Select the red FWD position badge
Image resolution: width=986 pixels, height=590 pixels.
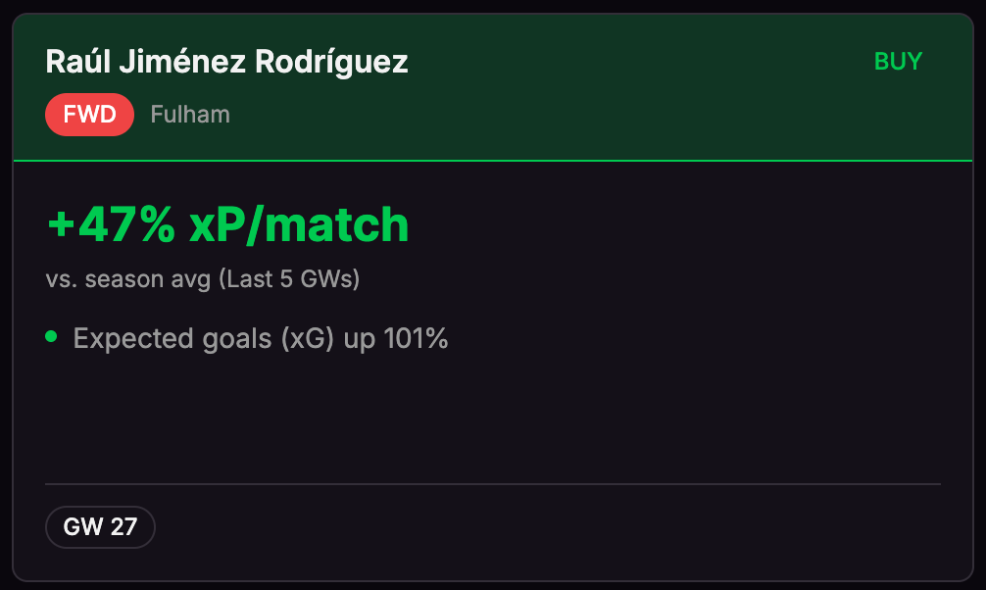tap(89, 116)
